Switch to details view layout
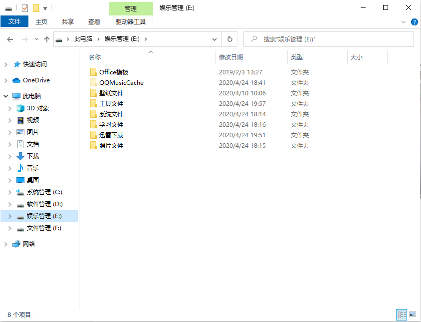 pos(402,315)
